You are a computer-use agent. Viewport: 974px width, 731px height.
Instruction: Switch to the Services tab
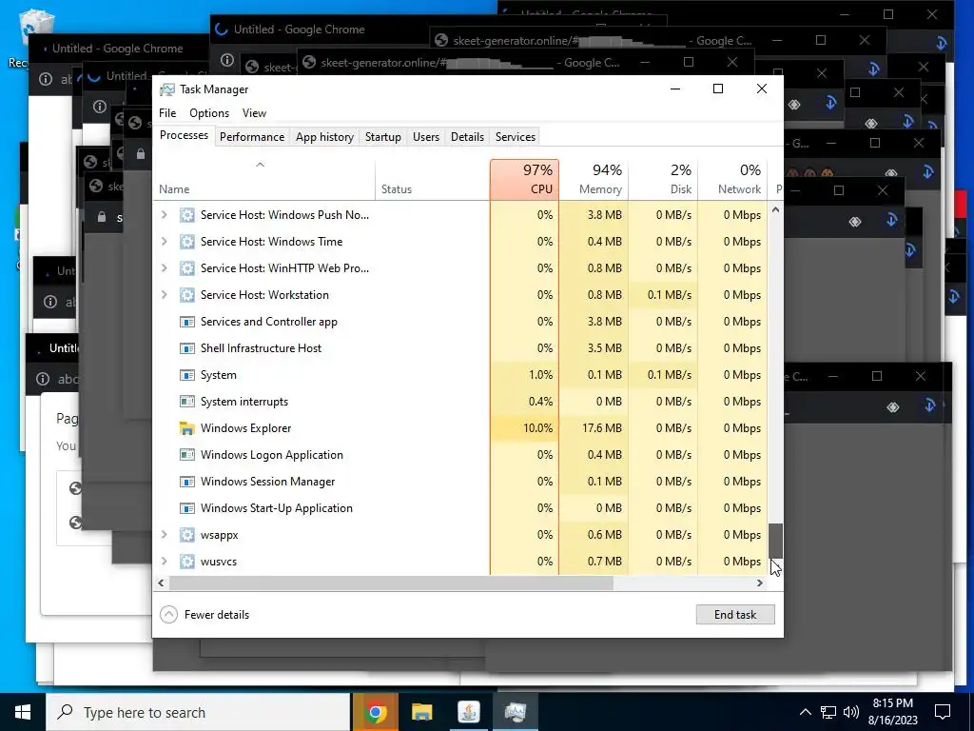point(515,137)
